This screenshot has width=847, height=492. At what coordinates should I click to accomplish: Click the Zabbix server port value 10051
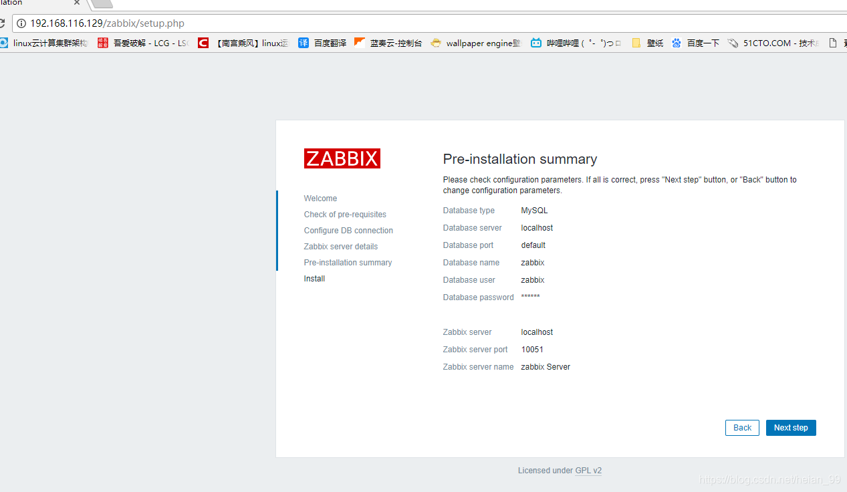[532, 350]
